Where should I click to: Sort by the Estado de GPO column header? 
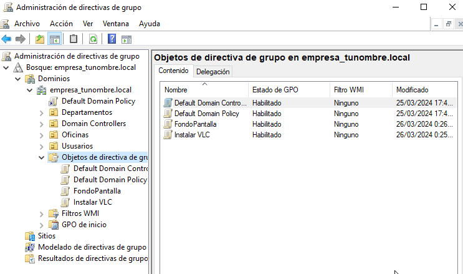pyautogui.click(x=289, y=90)
